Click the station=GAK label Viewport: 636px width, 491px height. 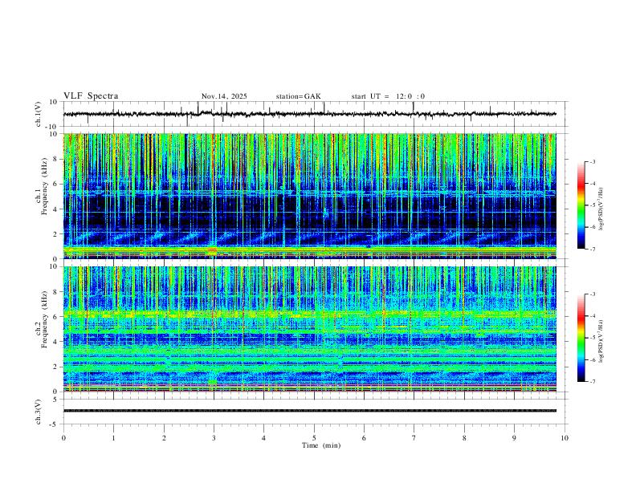298,96
